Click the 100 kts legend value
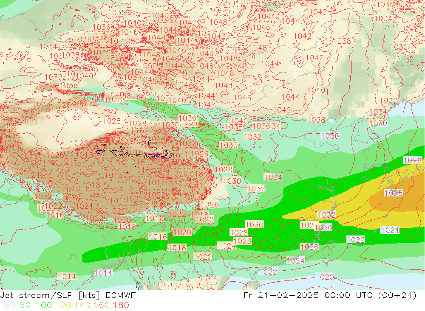 pos(44,305)
